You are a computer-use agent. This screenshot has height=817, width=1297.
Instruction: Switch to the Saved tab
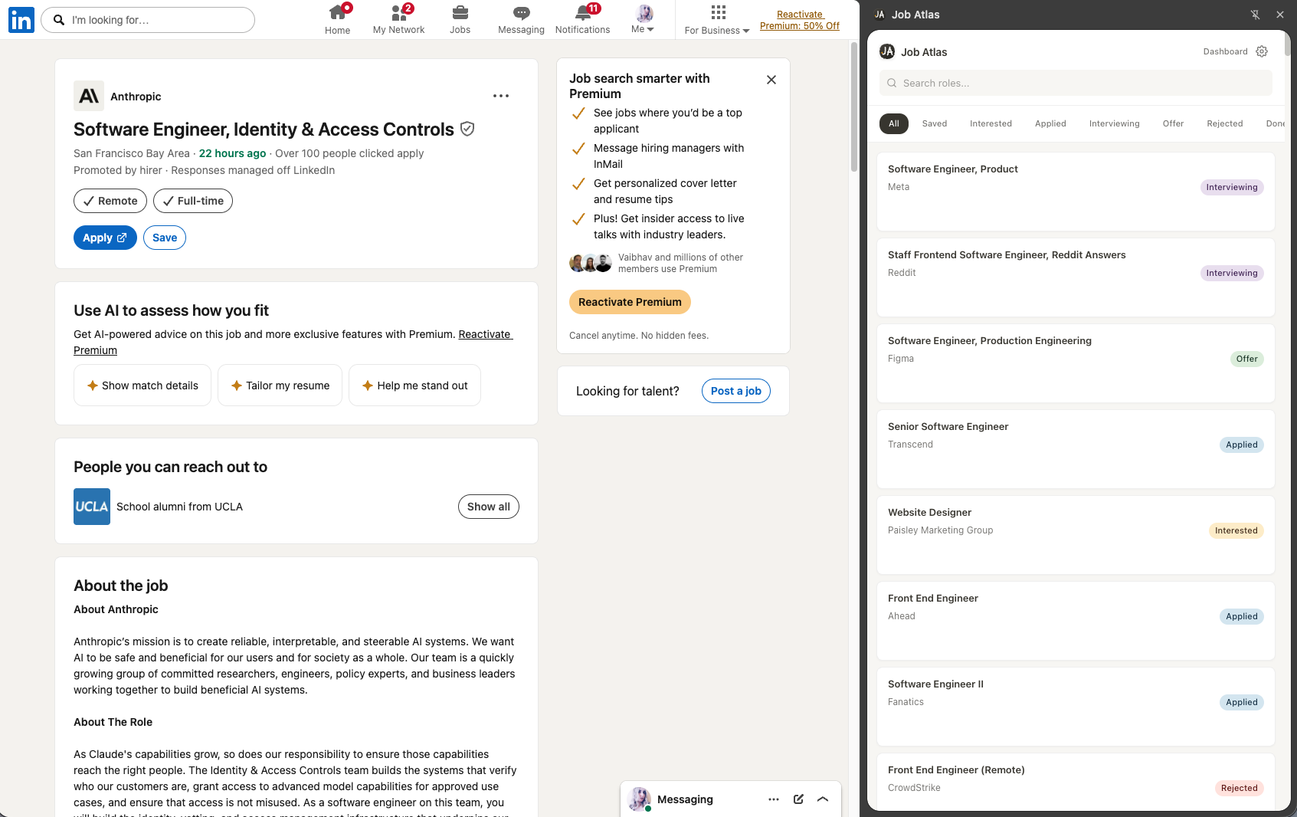point(935,123)
